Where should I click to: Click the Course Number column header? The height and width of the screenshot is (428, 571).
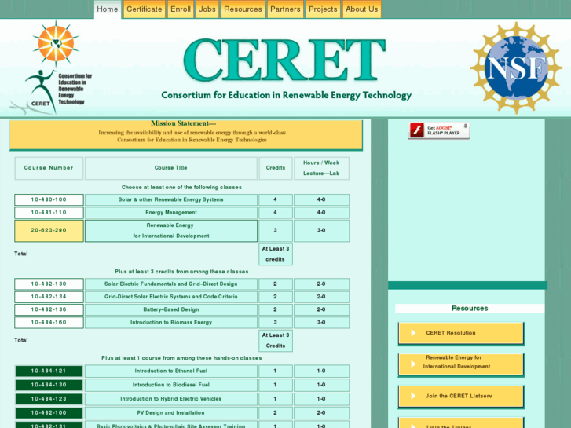coord(49,168)
